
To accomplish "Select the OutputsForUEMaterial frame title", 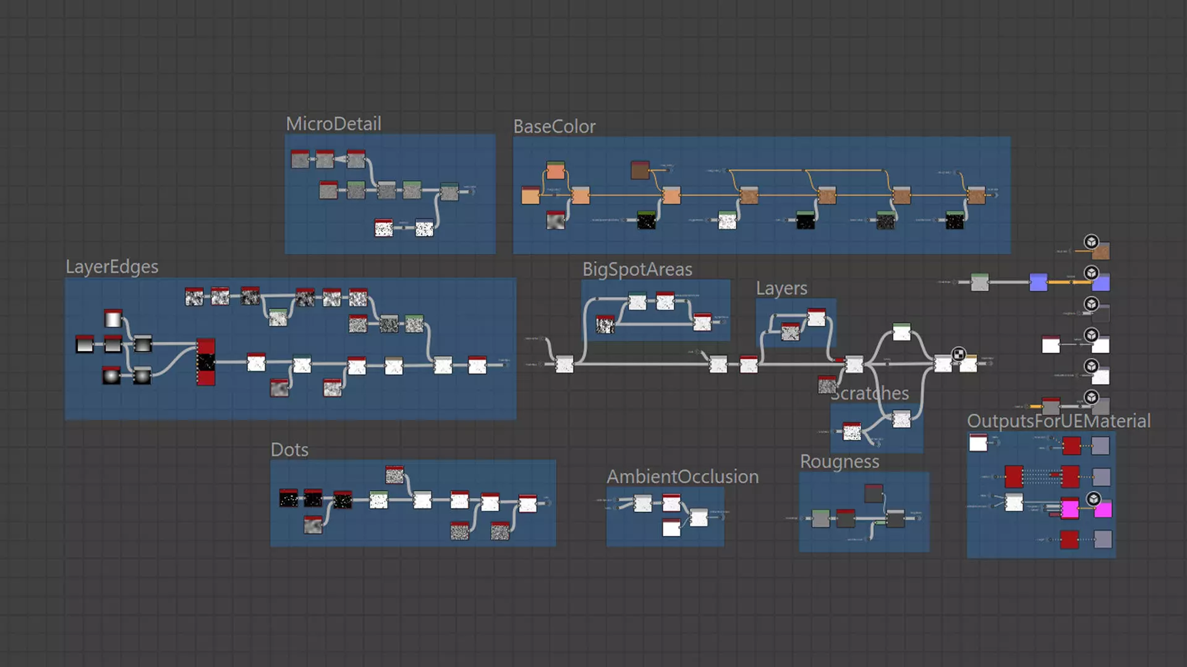I will coord(1058,421).
